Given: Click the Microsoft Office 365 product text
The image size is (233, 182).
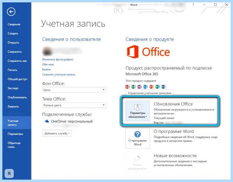Looking at the screenshot, I should coord(142,74).
